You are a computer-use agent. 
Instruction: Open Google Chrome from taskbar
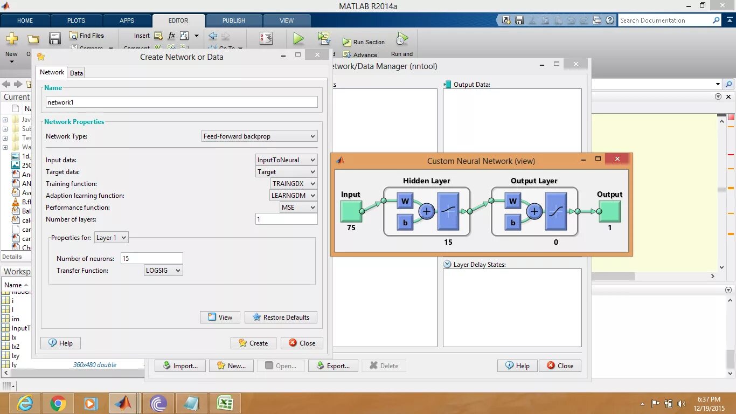[x=58, y=403]
